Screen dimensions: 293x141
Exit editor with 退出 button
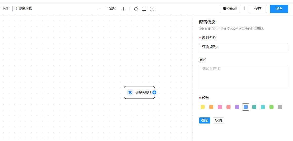coord(6,9)
